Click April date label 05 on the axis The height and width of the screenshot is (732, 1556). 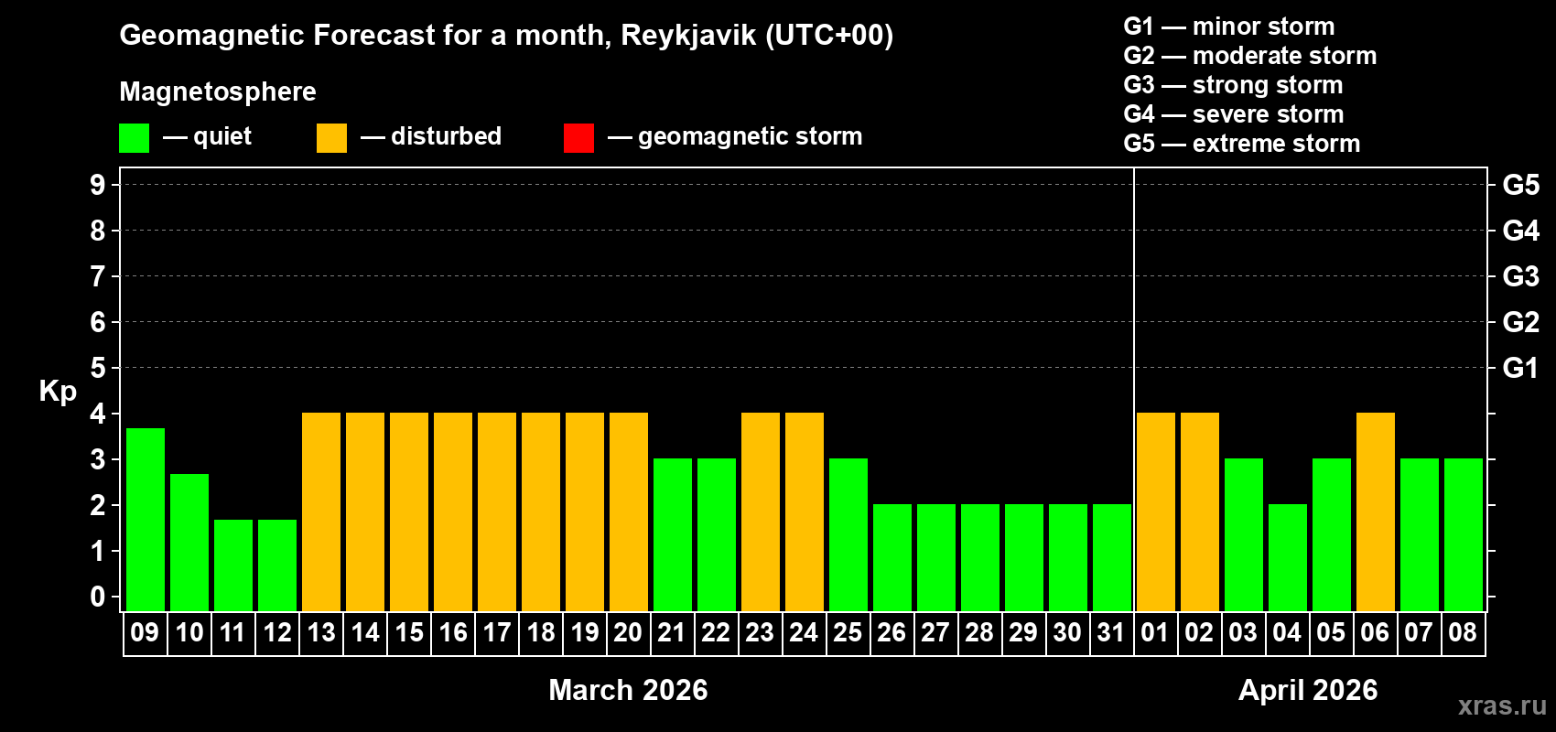point(1331,632)
